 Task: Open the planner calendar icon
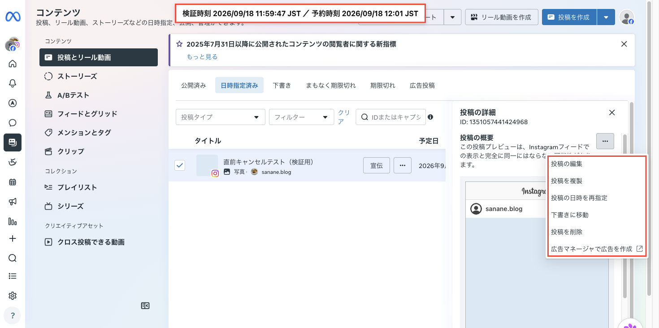coord(13,182)
